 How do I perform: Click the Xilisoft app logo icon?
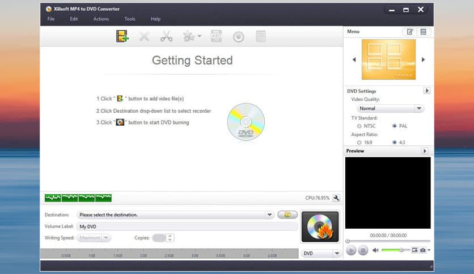[x=49, y=8]
